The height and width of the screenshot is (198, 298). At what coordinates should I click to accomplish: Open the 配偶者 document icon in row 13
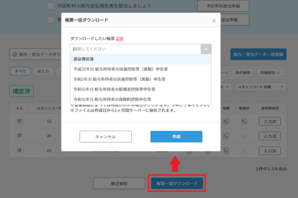click(244, 121)
